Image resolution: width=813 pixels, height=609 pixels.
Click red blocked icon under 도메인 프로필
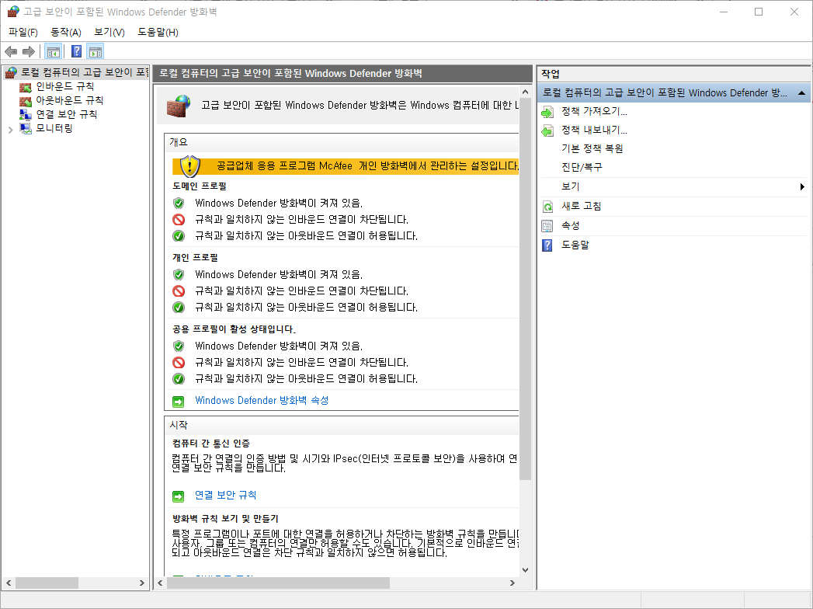click(x=179, y=219)
